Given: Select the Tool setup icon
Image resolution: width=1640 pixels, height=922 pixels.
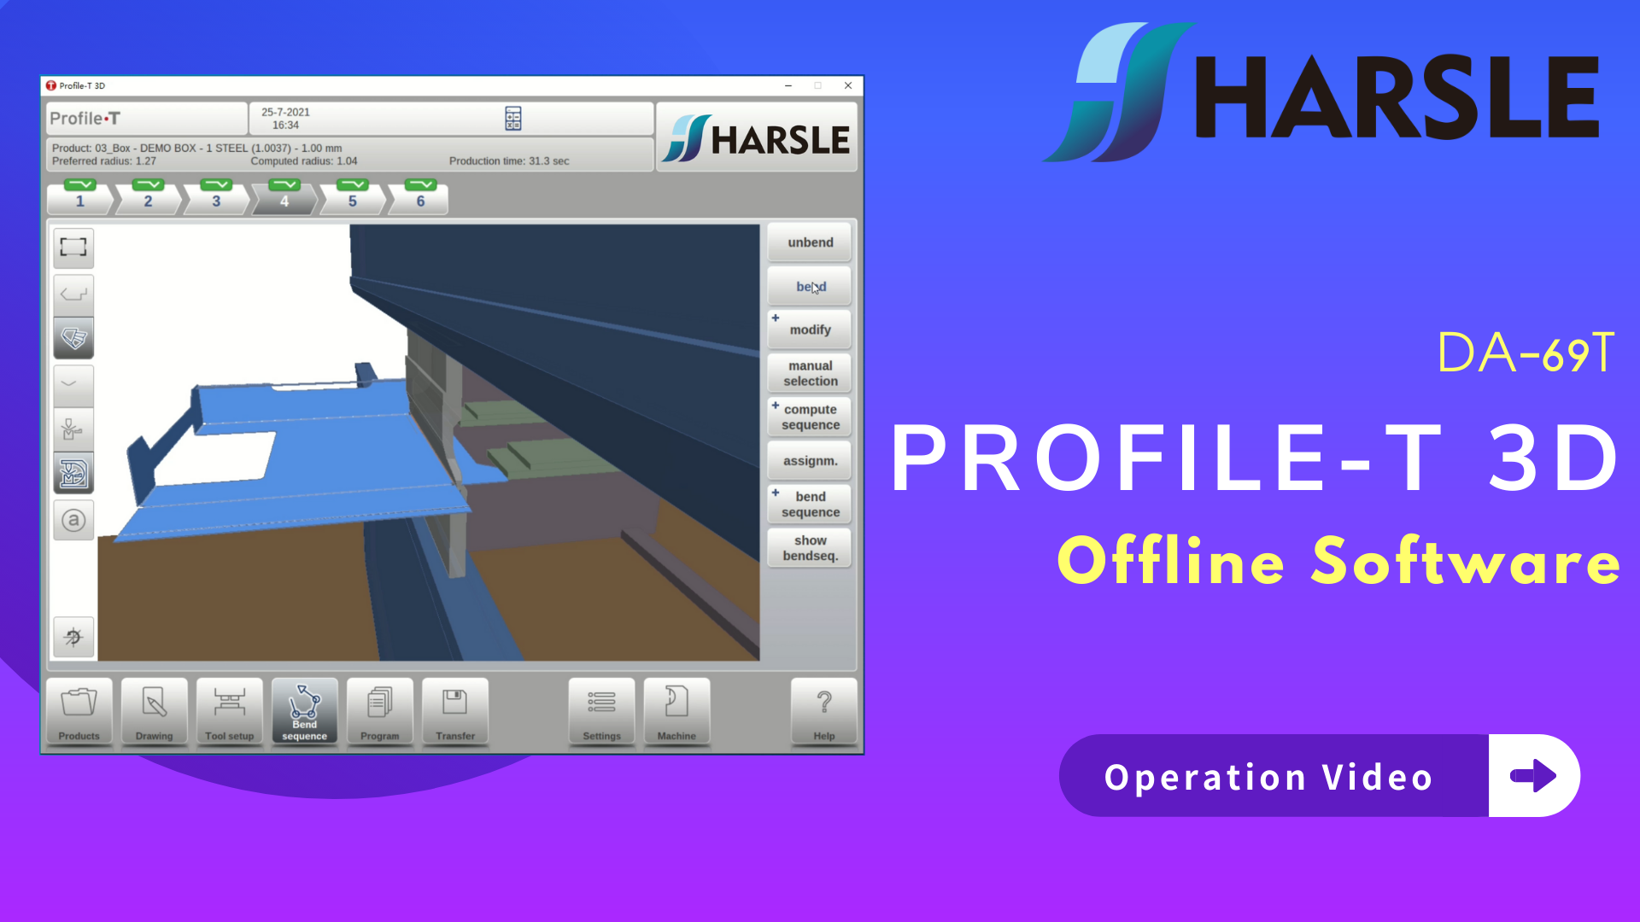Looking at the screenshot, I should (x=229, y=710).
